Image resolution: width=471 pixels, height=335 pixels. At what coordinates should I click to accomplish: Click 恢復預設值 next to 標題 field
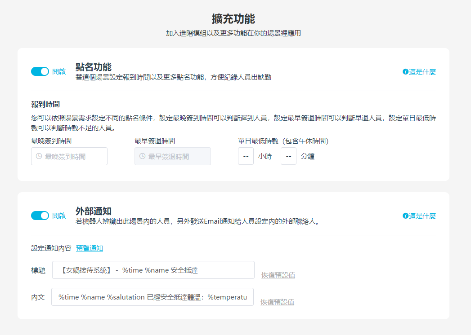[x=278, y=275]
